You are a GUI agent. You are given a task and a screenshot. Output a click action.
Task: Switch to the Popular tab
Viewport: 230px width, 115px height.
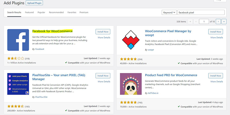[x=41, y=12]
